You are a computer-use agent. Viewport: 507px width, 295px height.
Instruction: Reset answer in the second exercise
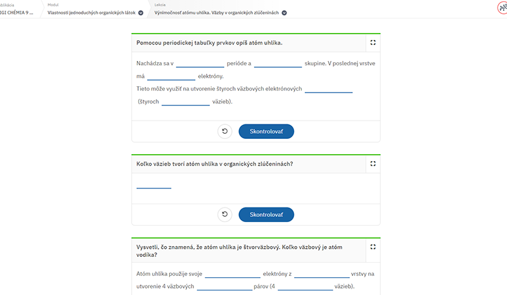[225, 214]
